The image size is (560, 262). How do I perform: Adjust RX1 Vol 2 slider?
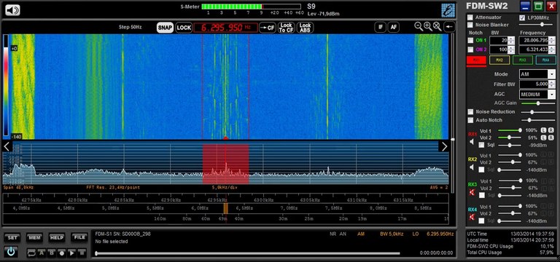tap(510, 138)
